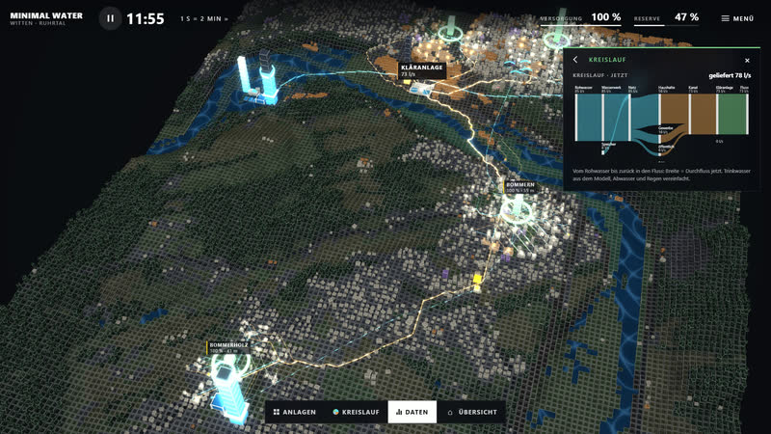Click the grid icon on ANLAGEN tab

pos(277,412)
